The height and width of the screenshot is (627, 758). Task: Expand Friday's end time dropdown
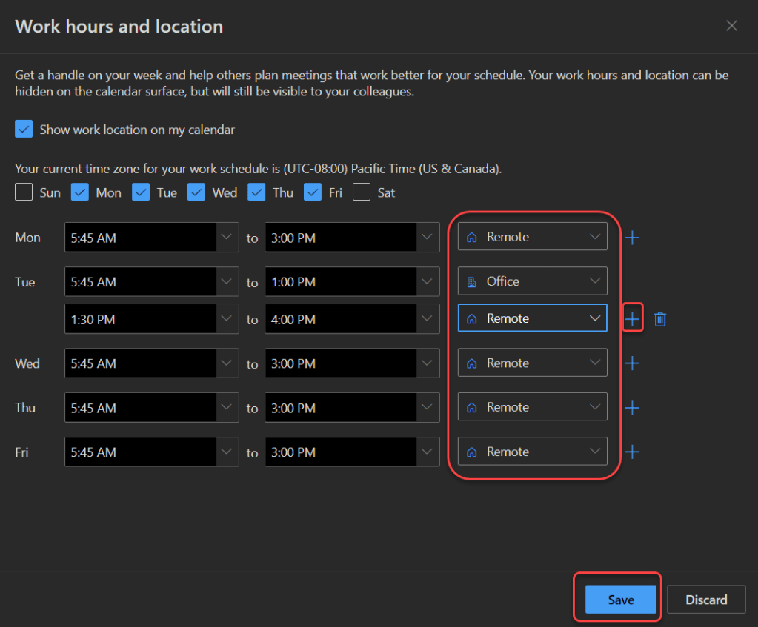coord(426,452)
